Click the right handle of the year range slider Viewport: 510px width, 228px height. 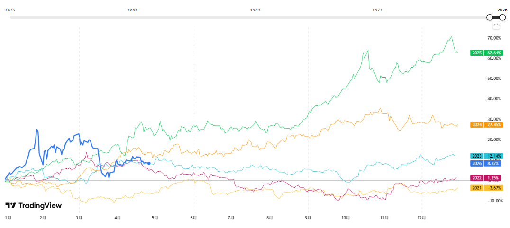point(502,17)
